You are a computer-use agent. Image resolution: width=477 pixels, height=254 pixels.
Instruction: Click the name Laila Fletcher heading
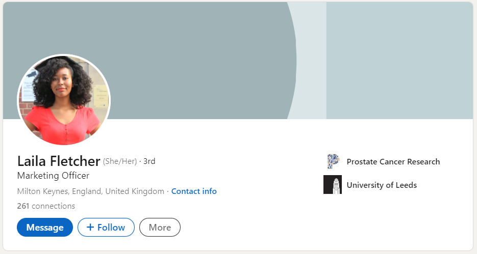click(x=59, y=161)
